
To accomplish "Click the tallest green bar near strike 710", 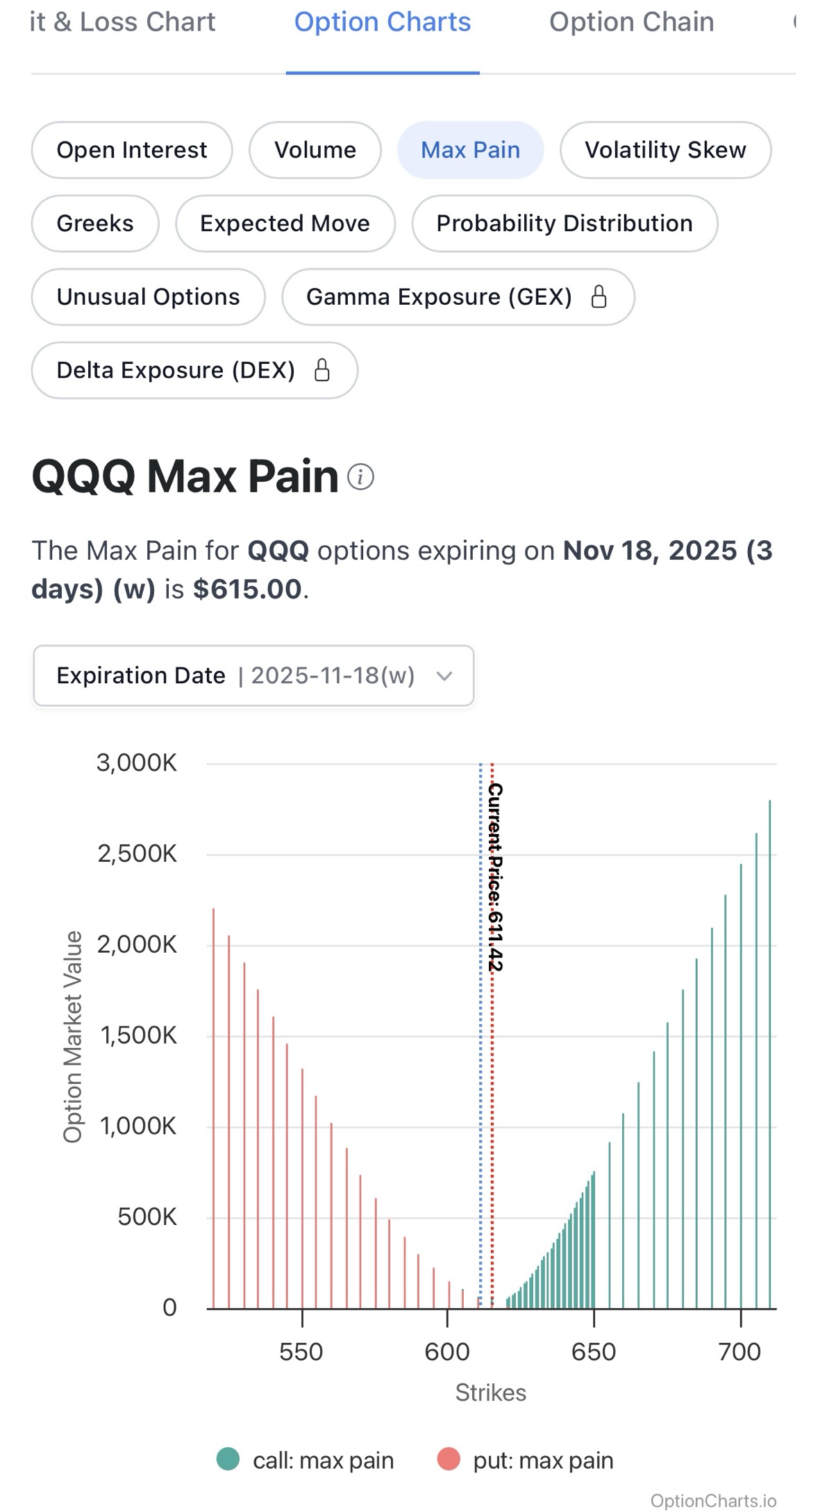I will pos(771,1042).
